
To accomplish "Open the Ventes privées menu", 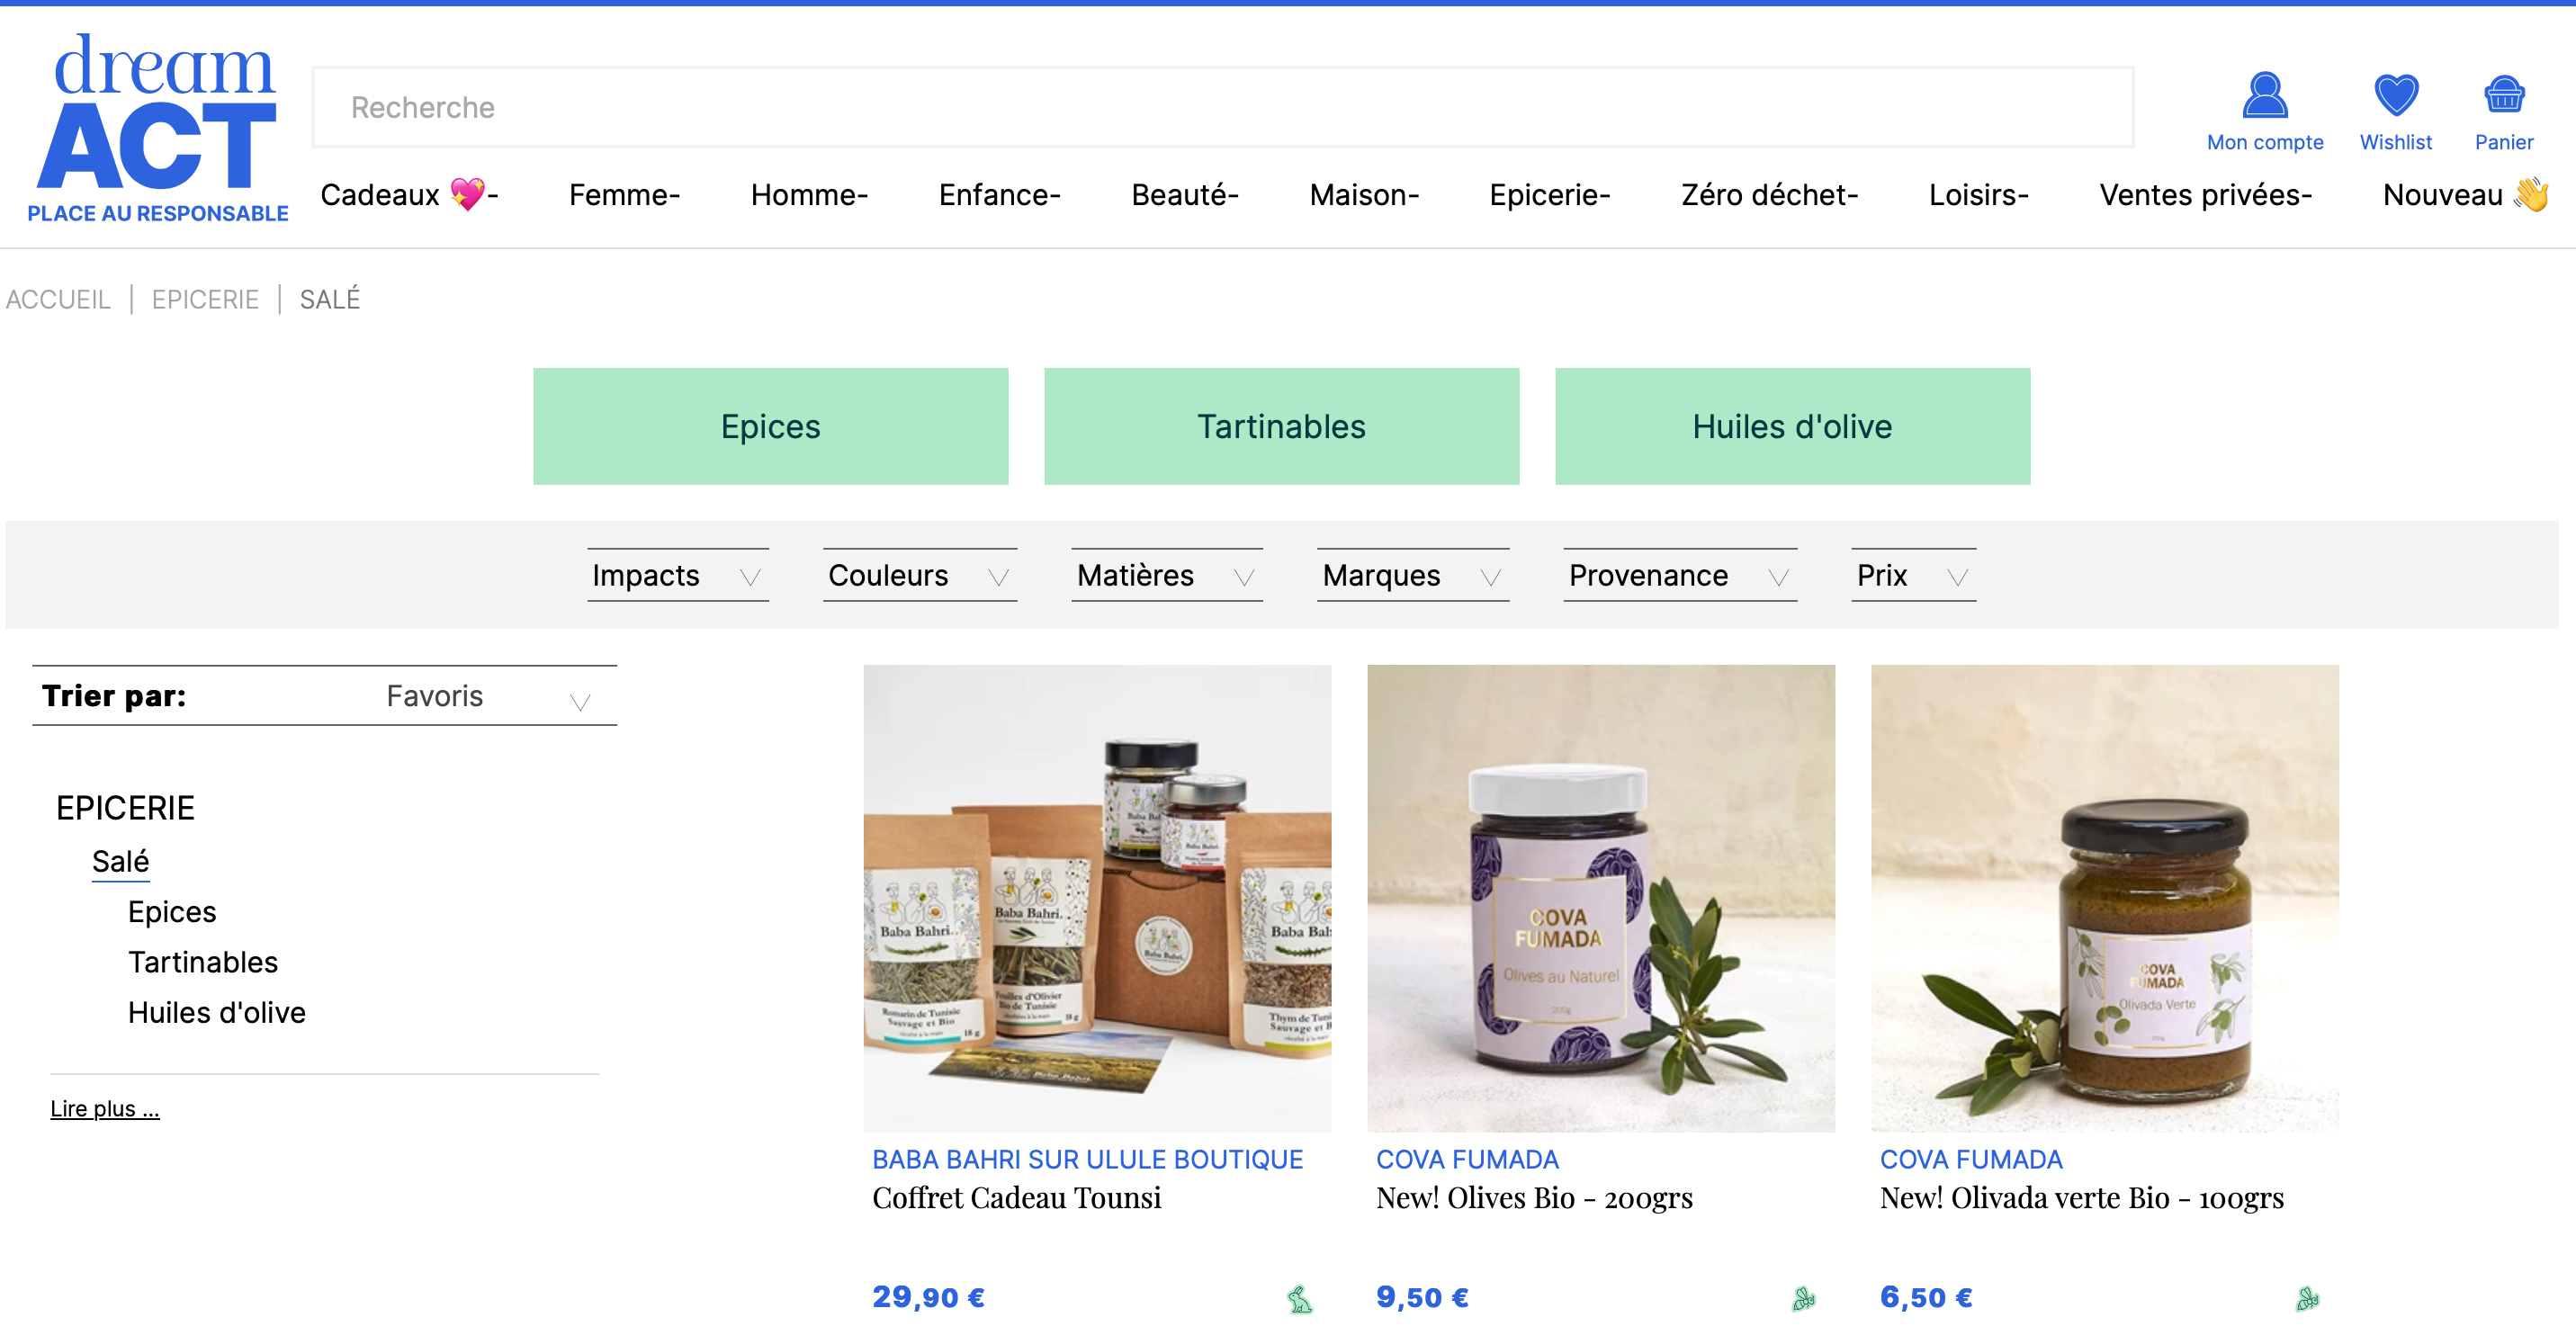I will pyautogui.click(x=2205, y=194).
